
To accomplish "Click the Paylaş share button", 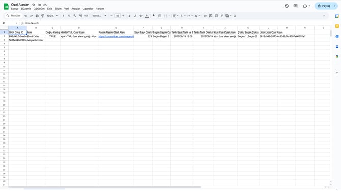I will tap(324, 6).
